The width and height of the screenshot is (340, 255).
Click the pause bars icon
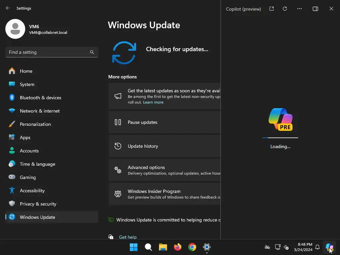[118, 122]
